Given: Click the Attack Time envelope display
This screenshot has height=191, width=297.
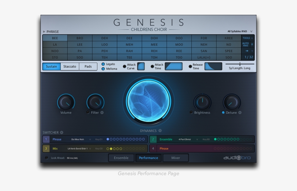Looking at the screenshot, I should 173,66.
